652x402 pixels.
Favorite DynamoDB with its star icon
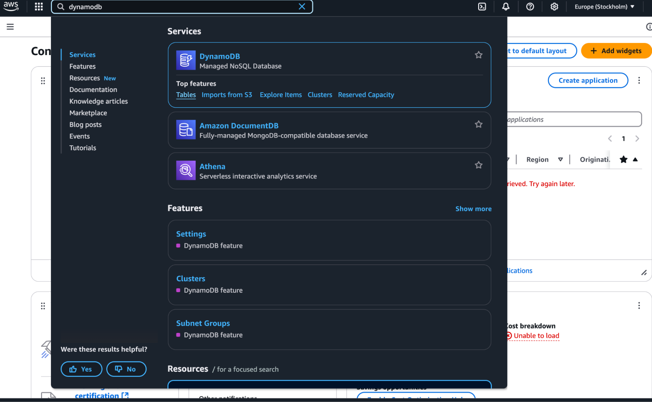(478, 55)
